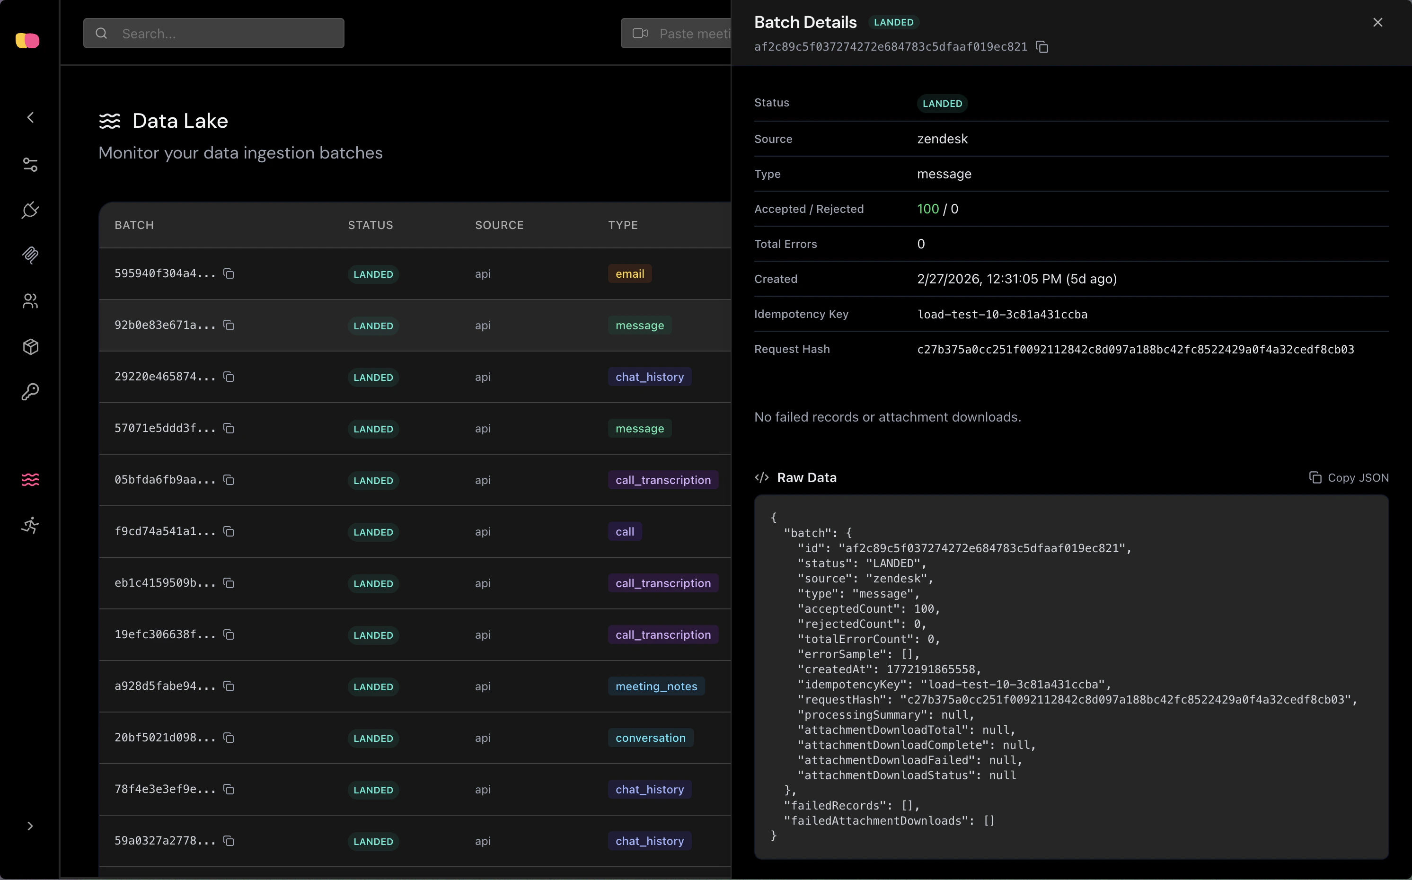This screenshot has width=1412, height=880.
Task: Copy batch ID f9cd74a541a1
Action: (229, 531)
